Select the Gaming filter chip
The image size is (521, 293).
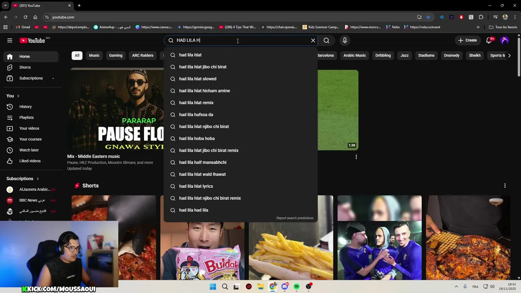pos(116,55)
